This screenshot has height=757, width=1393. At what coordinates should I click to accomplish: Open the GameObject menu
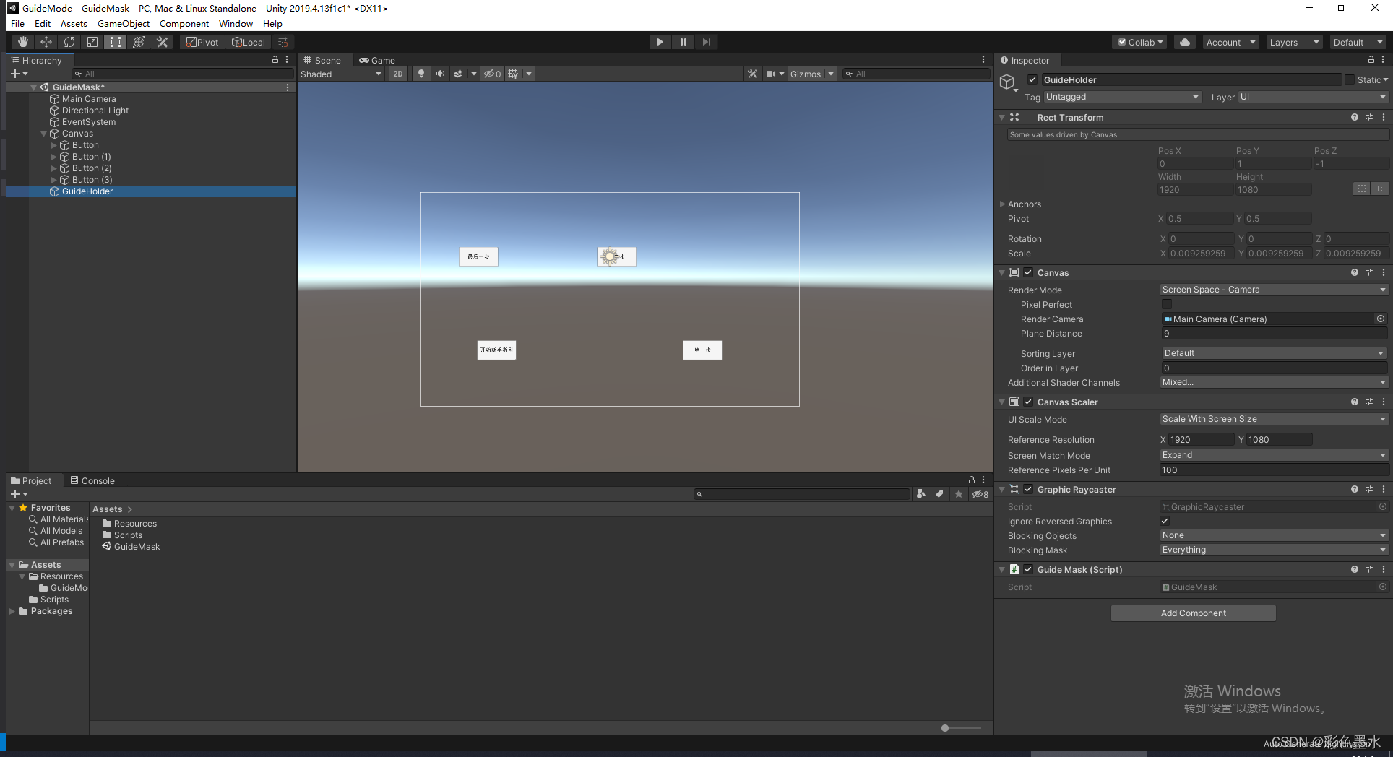[x=124, y=23]
